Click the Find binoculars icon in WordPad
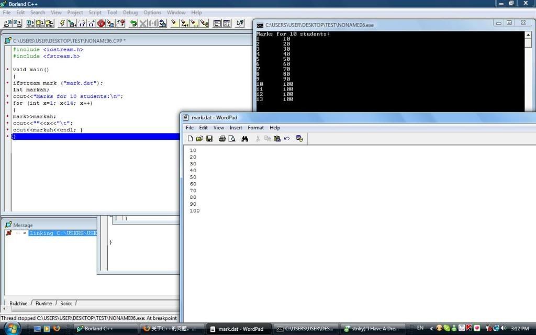Screen dimensions: 536x335 click(x=244, y=139)
